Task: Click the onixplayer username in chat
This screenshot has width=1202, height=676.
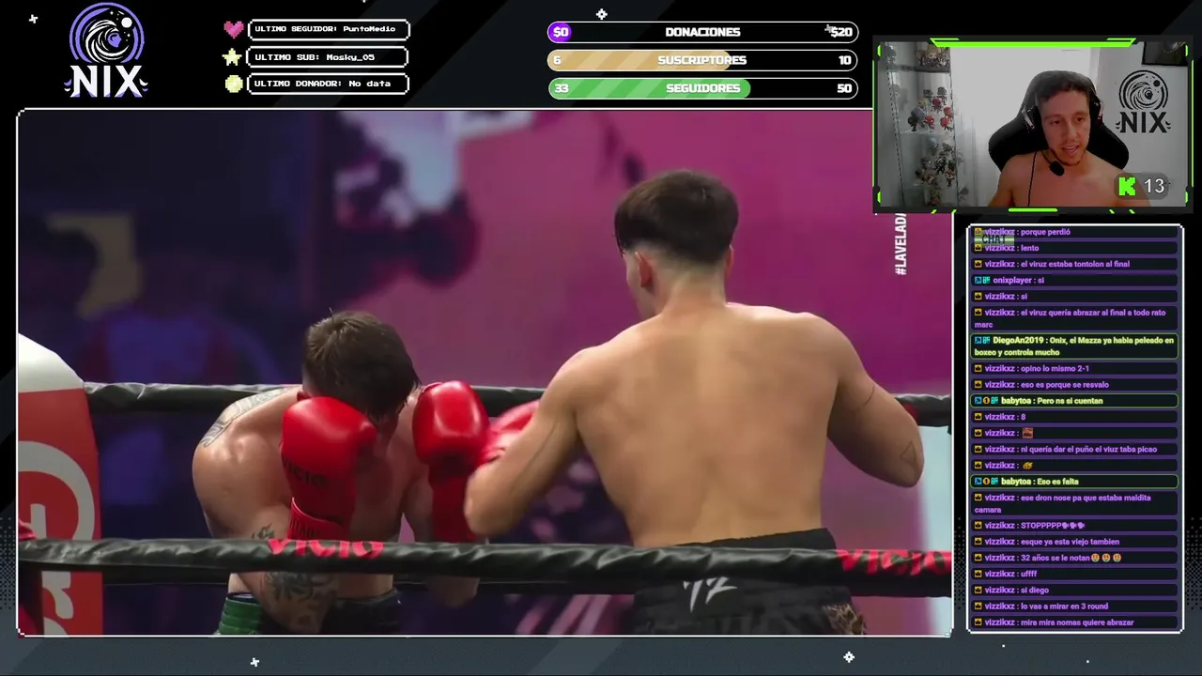Action: tap(1012, 281)
